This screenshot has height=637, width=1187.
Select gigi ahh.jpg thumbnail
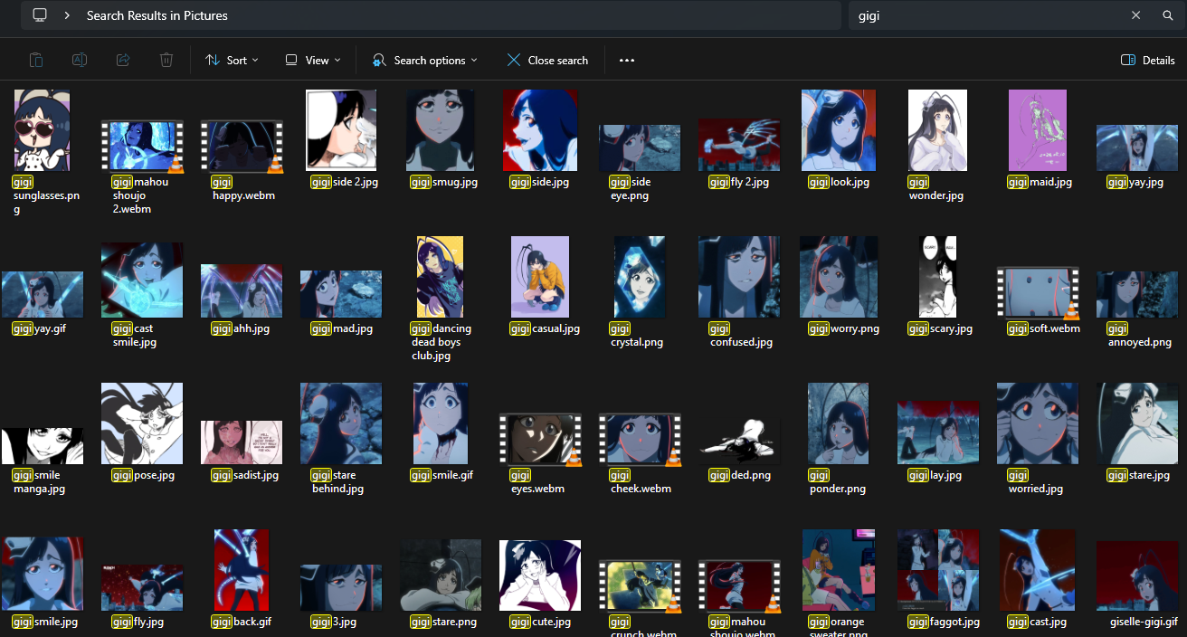pos(242,290)
